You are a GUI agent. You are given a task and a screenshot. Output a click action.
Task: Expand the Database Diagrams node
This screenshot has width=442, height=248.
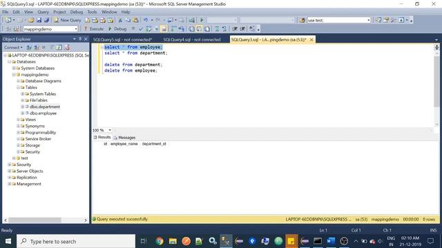pyautogui.click(x=18, y=81)
